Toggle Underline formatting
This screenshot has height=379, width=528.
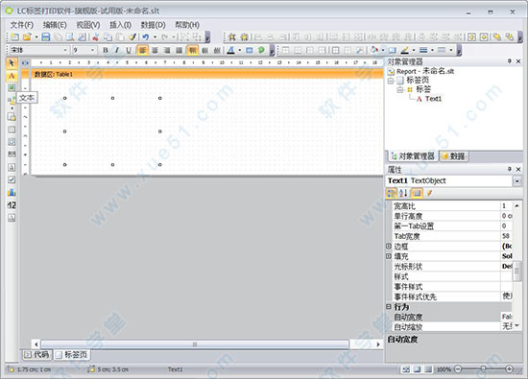(x=129, y=50)
